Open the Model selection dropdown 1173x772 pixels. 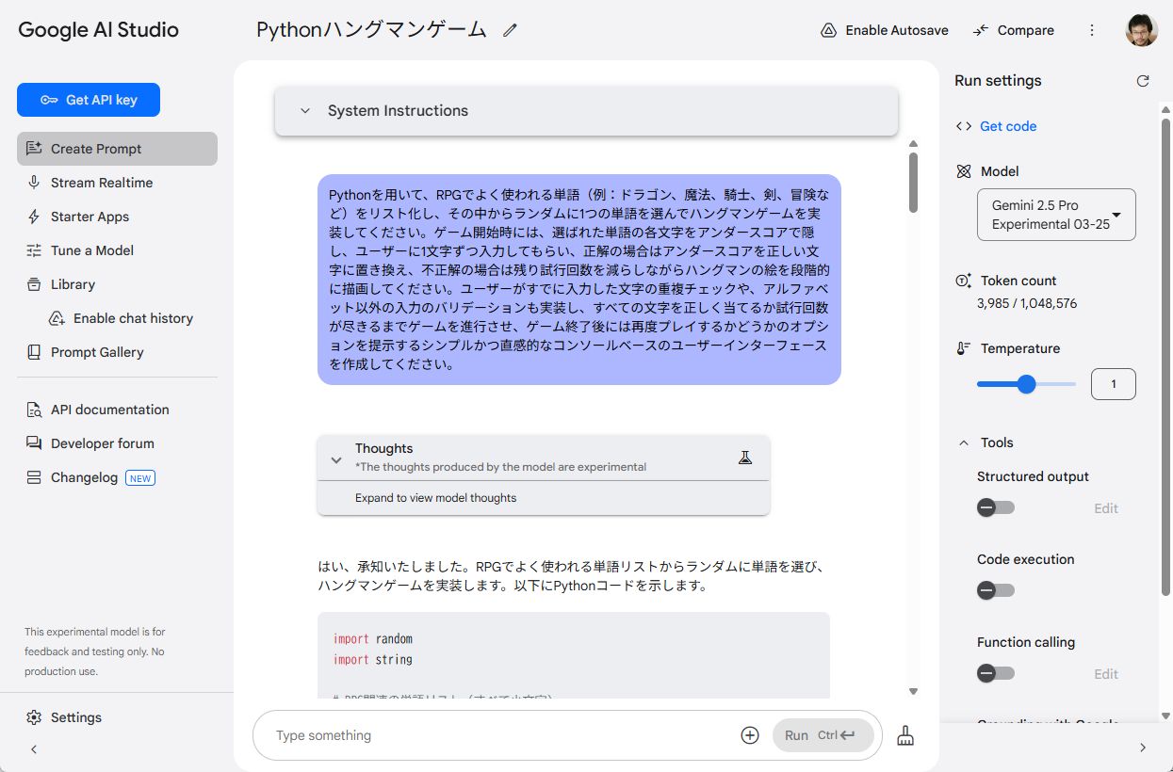tap(1055, 214)
